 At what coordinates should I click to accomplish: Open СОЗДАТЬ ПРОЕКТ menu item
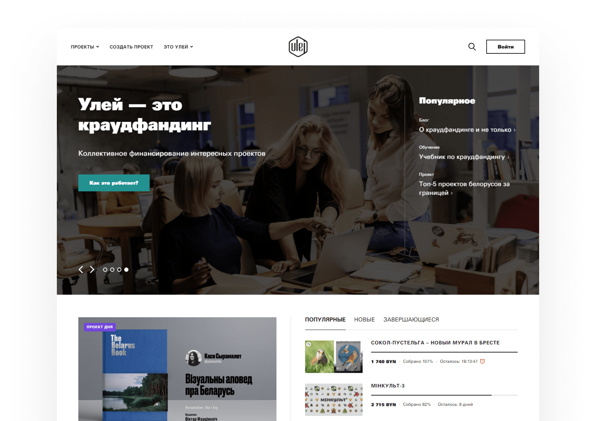131,47
